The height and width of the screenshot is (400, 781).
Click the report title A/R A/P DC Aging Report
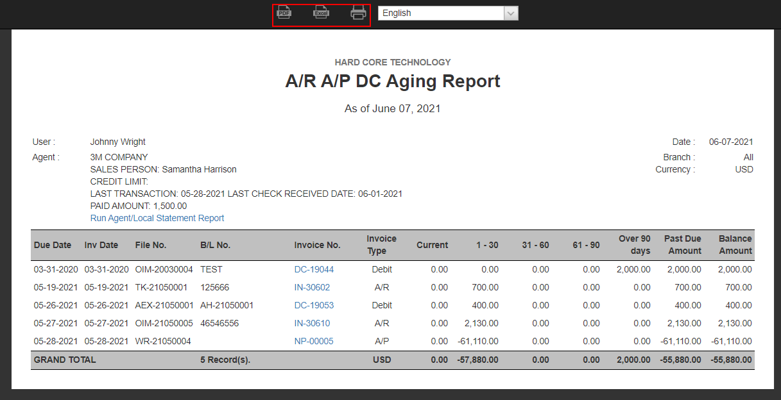coord(392,81)
